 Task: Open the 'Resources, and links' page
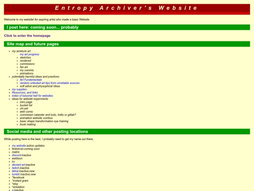tap(25, 92)
